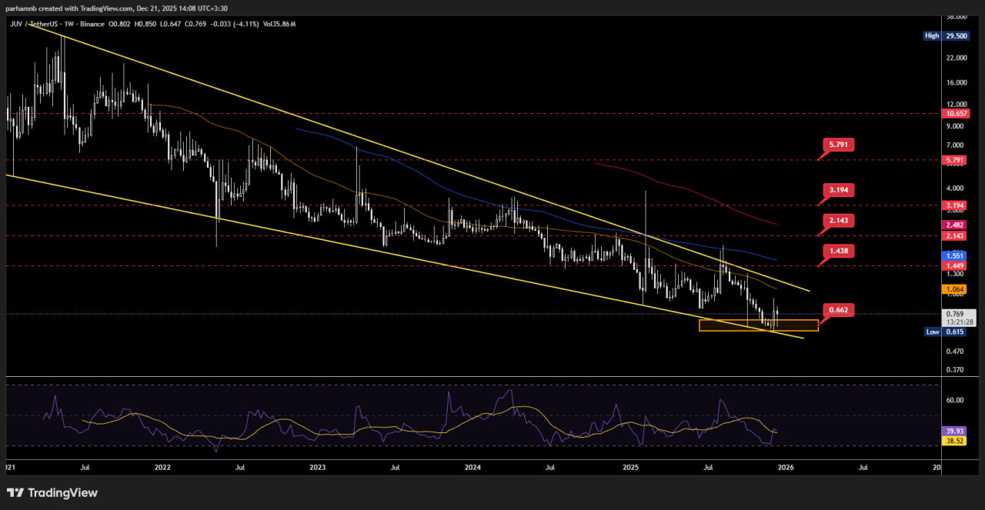Select the 2.482 magenta price axis label
The image size is (985, 510).
point(955,225)
